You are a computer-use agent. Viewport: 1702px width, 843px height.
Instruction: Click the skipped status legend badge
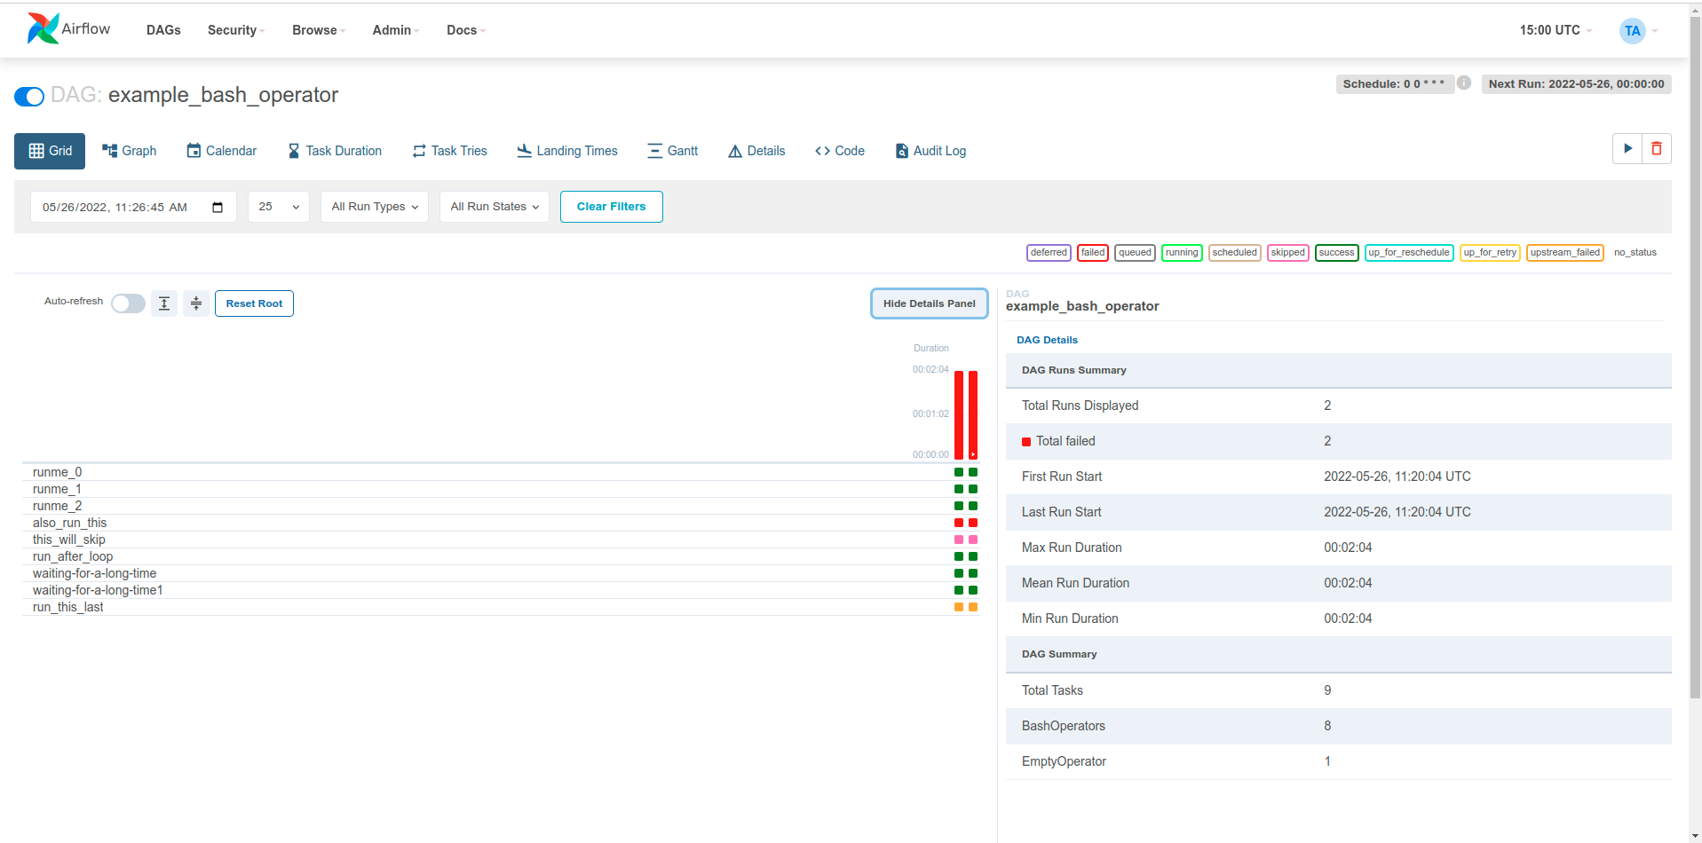pos(1288,253)
